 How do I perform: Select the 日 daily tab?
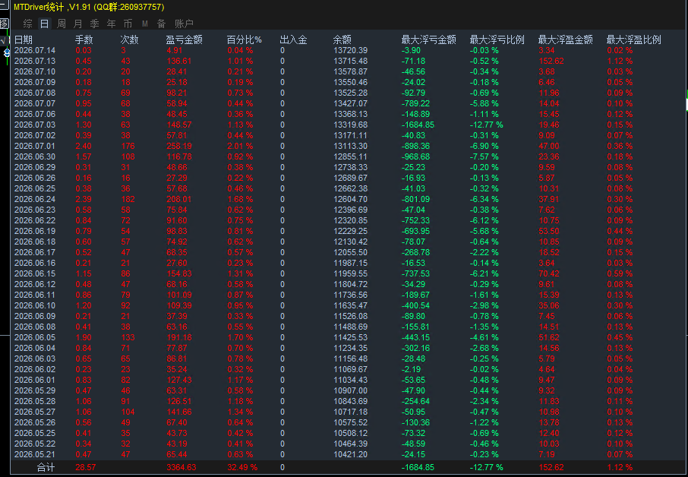click(x=44, y=24)
